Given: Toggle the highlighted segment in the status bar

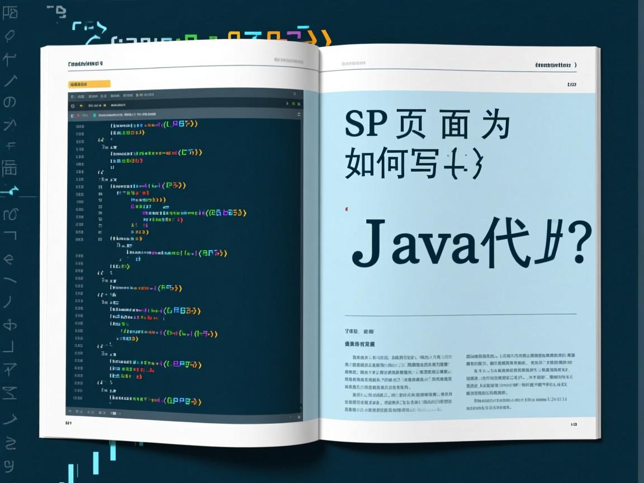Looking at the screenshot, I should [115, 413].
